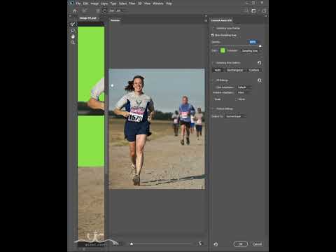This screenshot has width=336, height=252.
Task: Open the Indicates dropdown showing Sampling Area
Action: coord(251,50)
